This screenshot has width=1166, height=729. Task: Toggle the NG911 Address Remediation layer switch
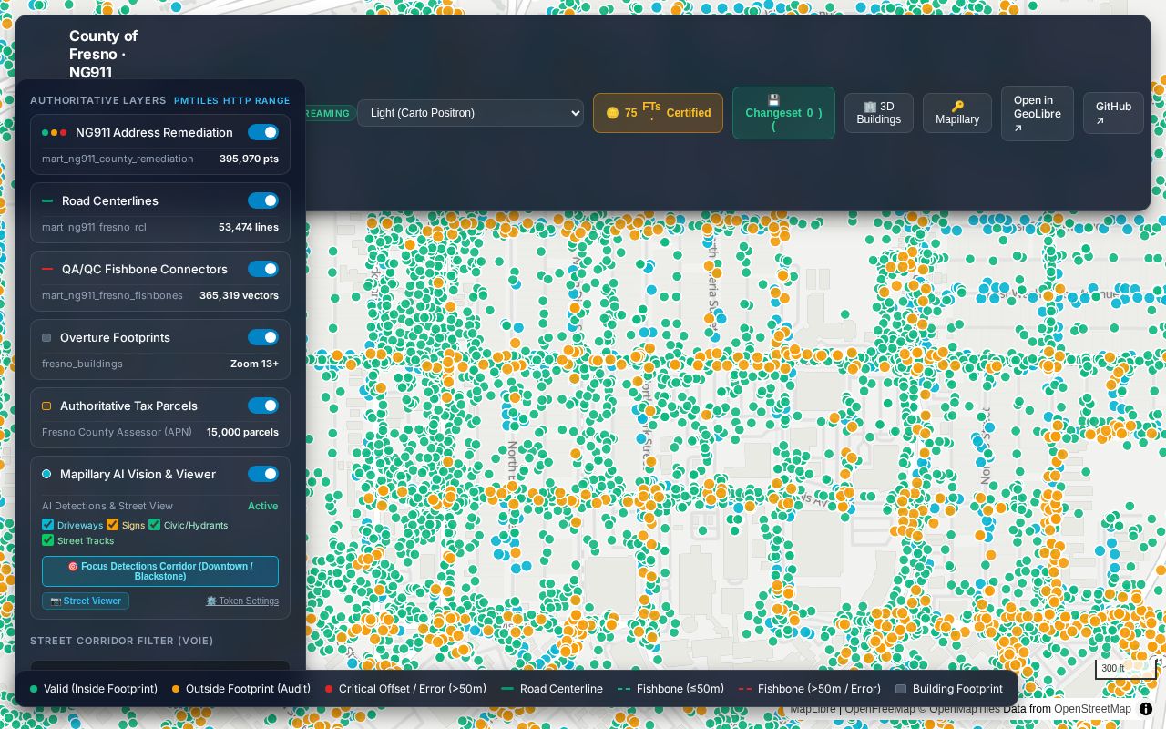(263, 132)
